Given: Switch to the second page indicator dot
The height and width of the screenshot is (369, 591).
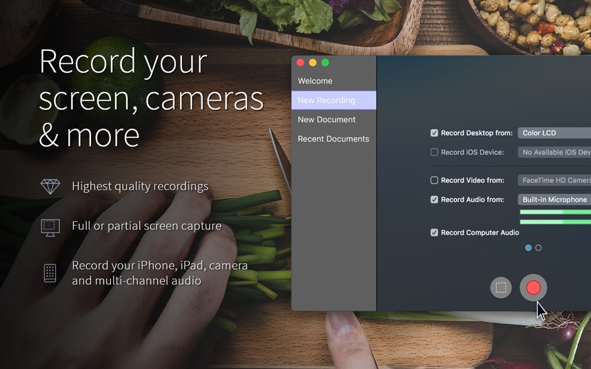Looking at the screenshot, I should pyautogui.click(x=538, y=248).
